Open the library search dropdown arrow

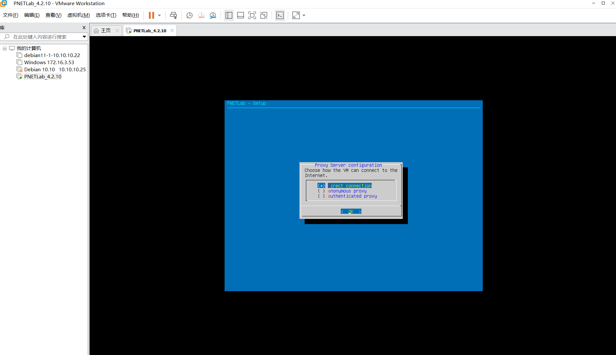pos(84,37)
